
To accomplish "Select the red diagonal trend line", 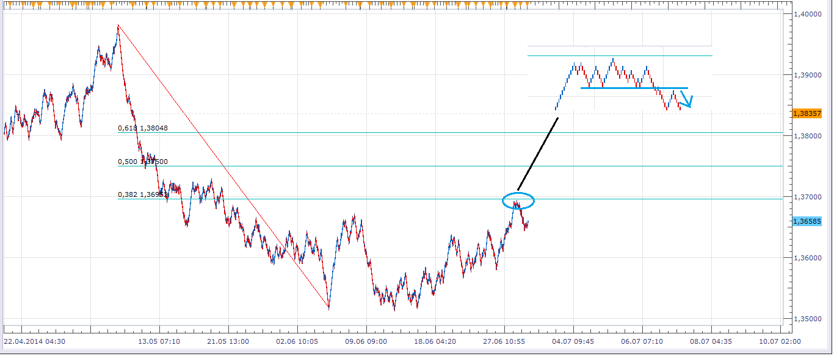I will [x=223, y=166].
